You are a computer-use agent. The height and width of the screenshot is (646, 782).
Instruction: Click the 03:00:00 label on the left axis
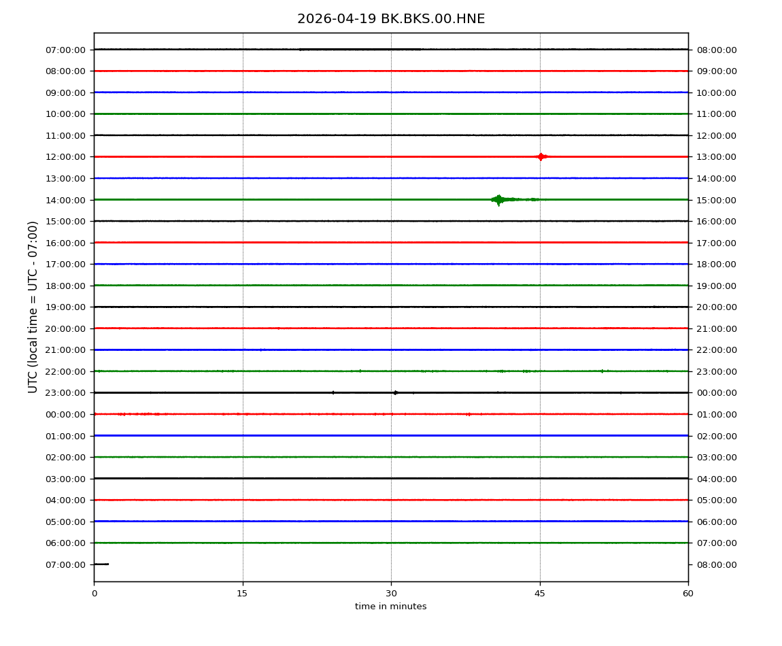(66, 479)
